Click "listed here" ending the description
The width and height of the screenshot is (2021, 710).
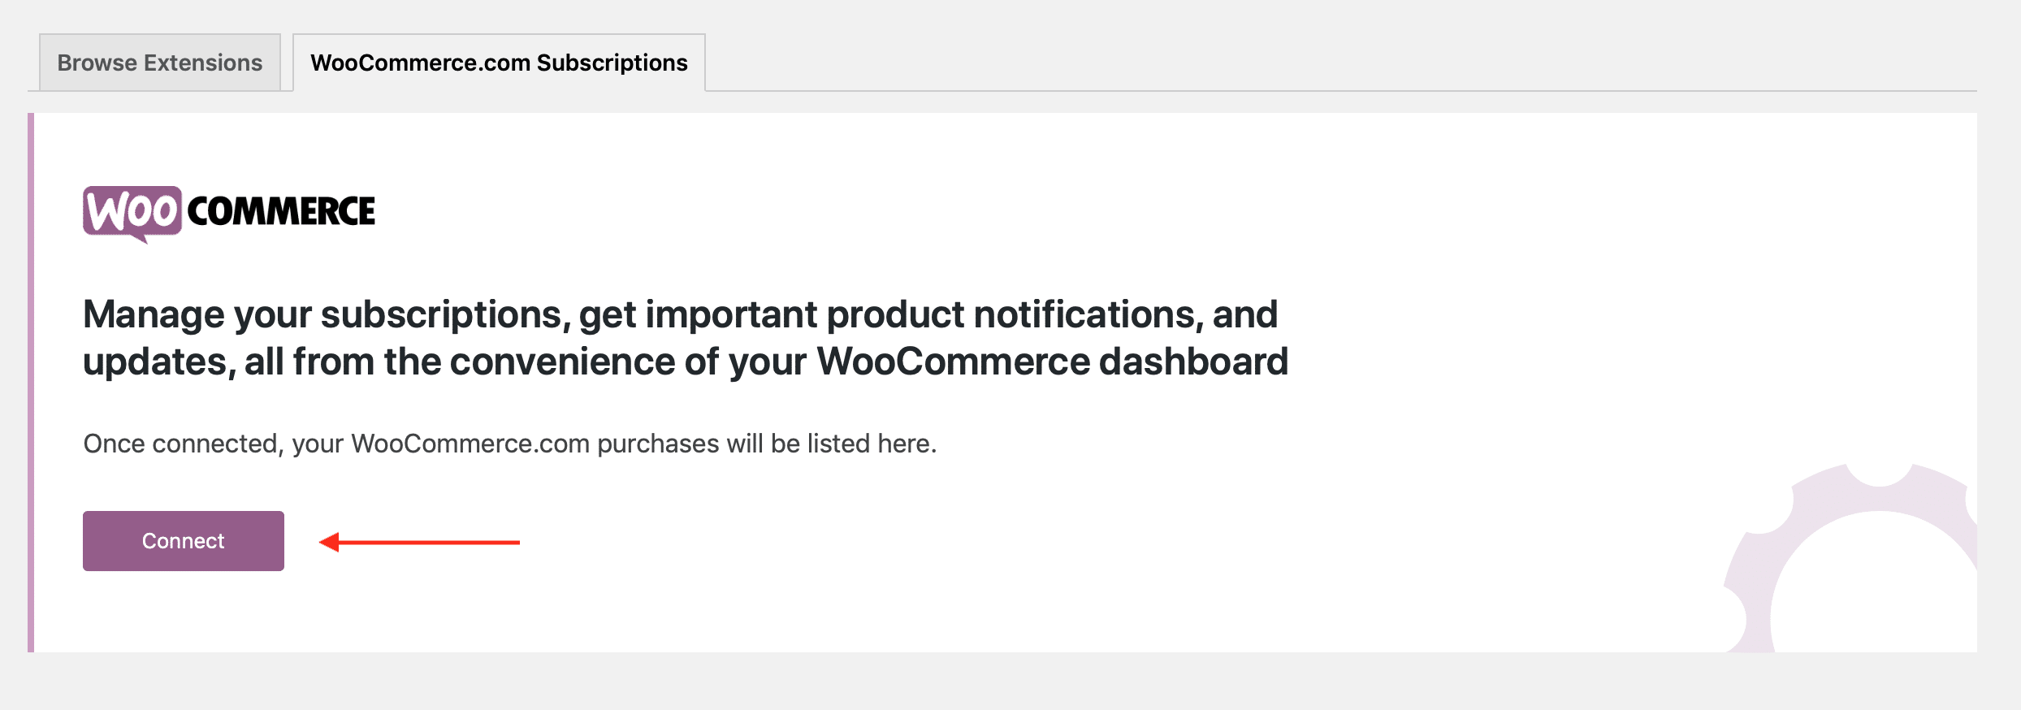pyautogui.click(x=871, y=444)
